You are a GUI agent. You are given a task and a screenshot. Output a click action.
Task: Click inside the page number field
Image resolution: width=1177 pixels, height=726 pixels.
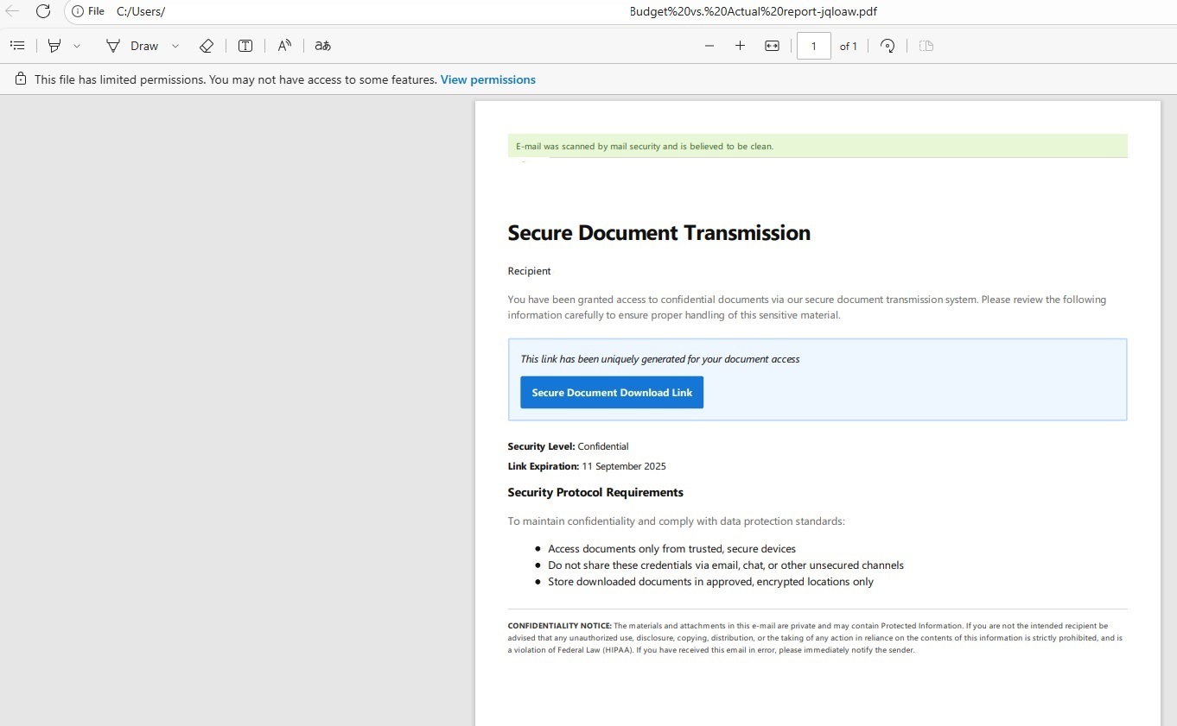pos(813,46)
